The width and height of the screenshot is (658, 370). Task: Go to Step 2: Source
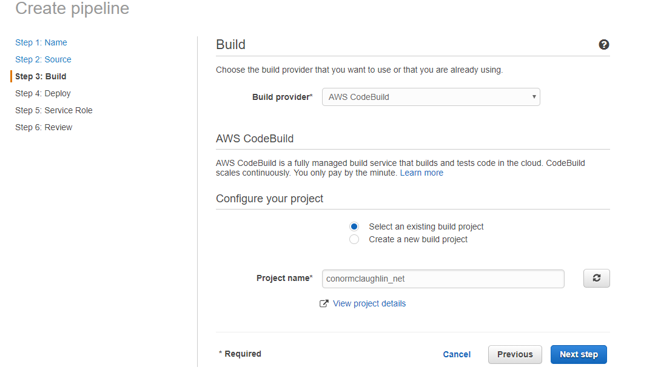pos(43,59)
